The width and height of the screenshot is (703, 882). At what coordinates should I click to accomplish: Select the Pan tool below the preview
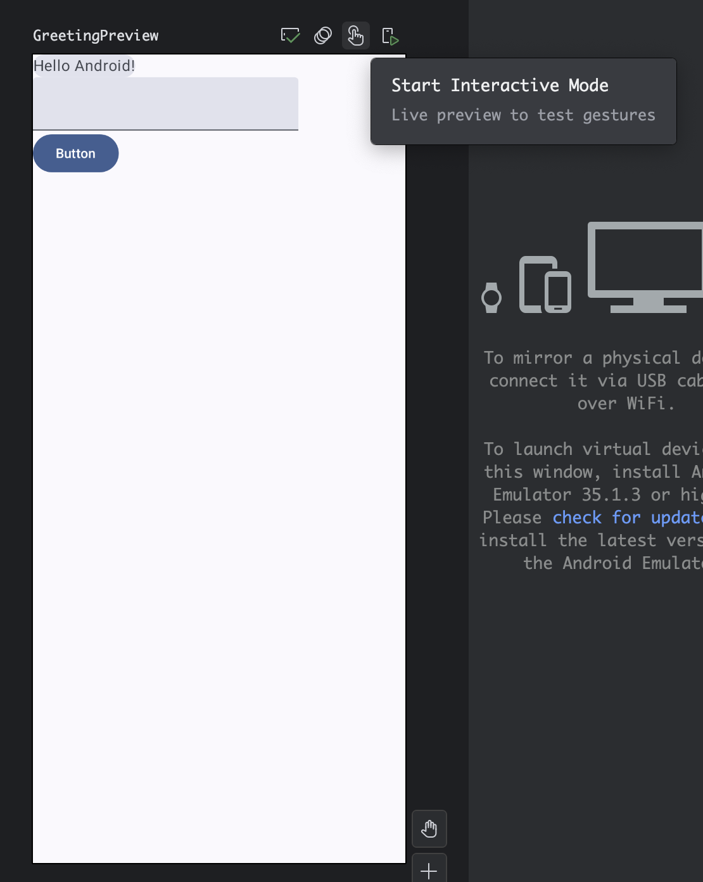(x=429, y=828)
